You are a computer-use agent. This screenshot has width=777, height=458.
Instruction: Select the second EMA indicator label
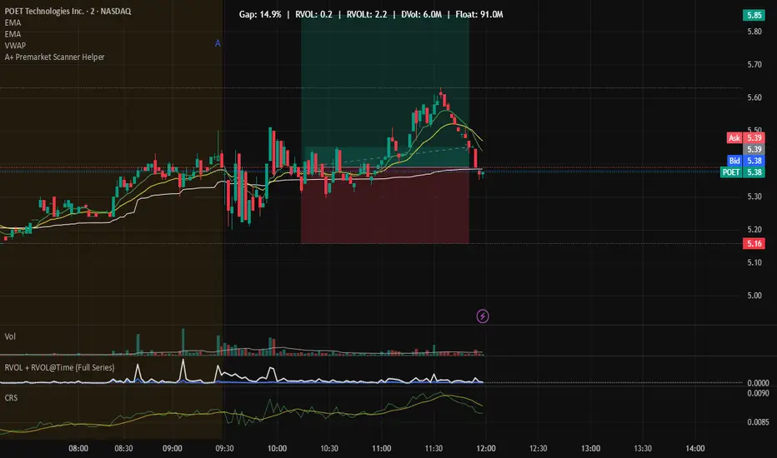pyautogui.click(x=13, y=34)
